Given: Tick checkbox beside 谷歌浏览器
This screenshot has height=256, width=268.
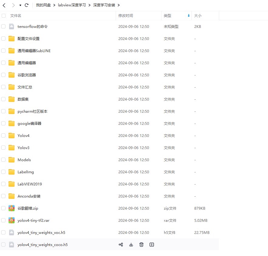Looking at the screenshot, I should point(3,75).
